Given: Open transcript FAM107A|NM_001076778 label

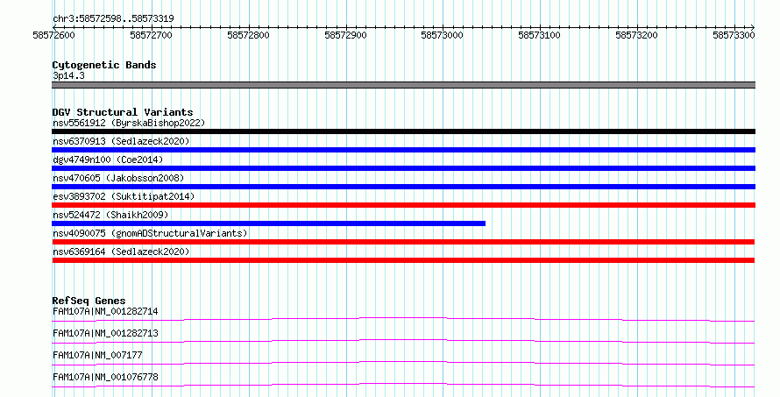Looking at the screenshot, I should coord(105,377).
